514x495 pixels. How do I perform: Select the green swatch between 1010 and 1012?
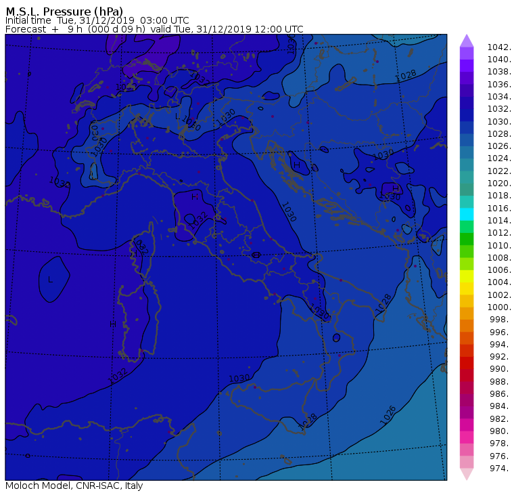coord(467,239)
